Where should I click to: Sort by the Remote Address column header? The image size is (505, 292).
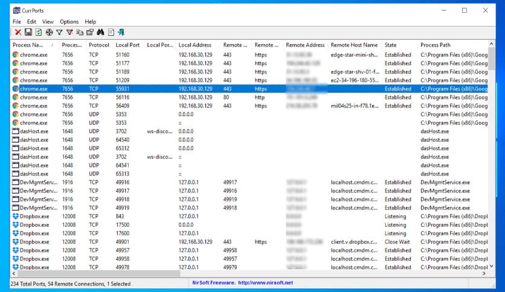click(x=305, y=45)
